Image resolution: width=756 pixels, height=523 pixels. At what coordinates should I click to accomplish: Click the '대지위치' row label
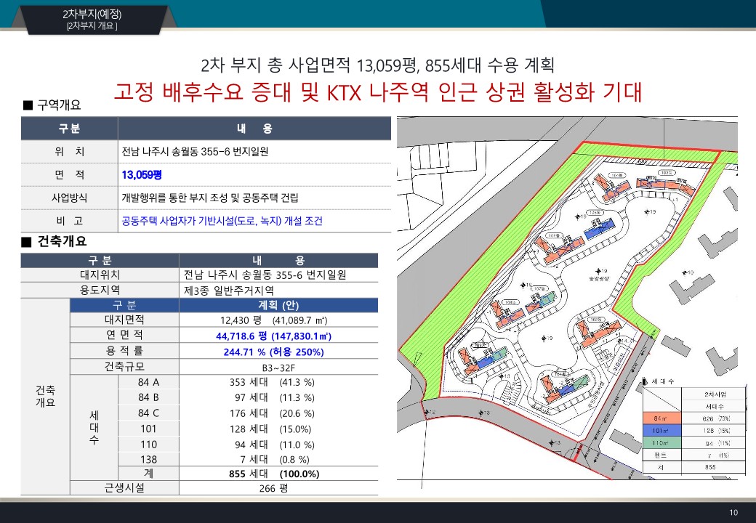100,275
